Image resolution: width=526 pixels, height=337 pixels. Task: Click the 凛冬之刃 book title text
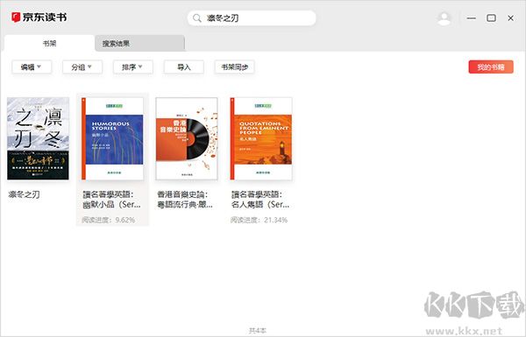(25, 194)
